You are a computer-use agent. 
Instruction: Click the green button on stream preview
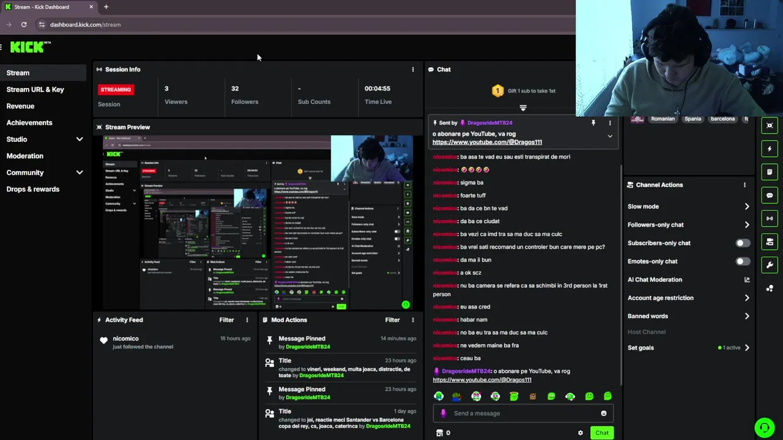pos(406,304)
